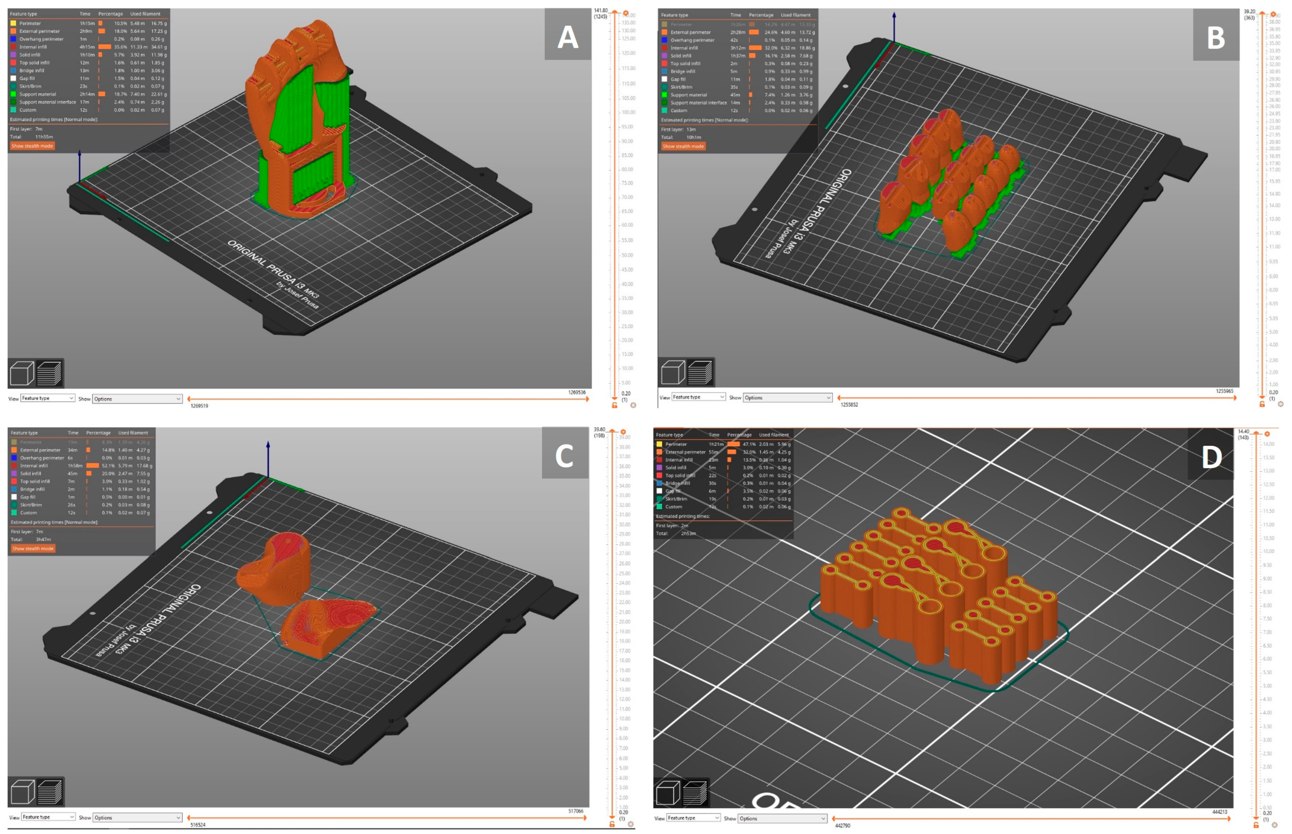Click layers preview icon in panel D

[695, 793]
